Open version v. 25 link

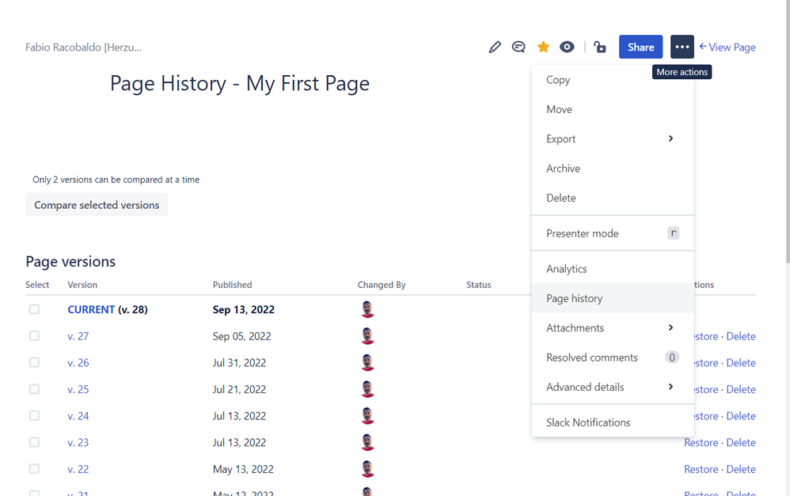78,389
